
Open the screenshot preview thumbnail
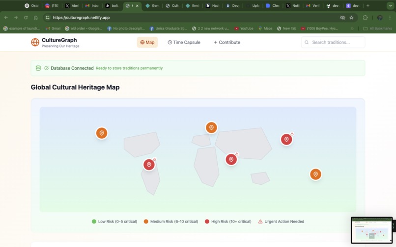click(x=371, y=230)
